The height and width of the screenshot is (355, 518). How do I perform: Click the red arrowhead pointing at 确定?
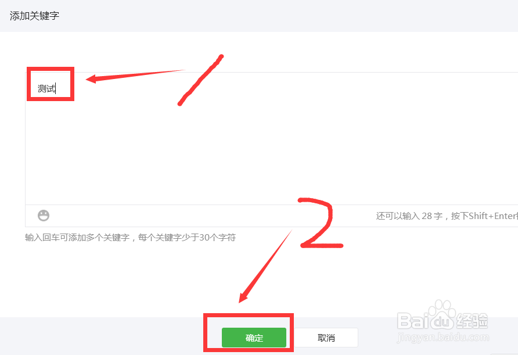pyautogui.click(x=243, y=298)
